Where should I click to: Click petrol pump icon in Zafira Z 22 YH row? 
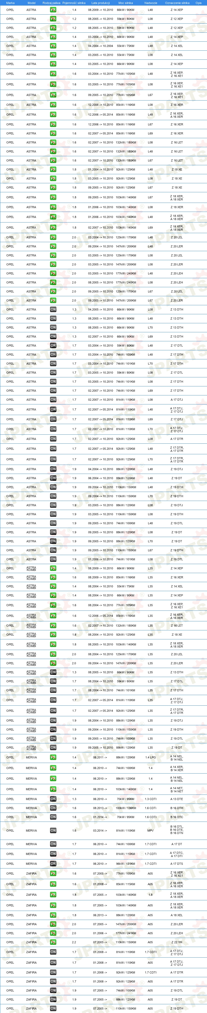tap(53, 942)
